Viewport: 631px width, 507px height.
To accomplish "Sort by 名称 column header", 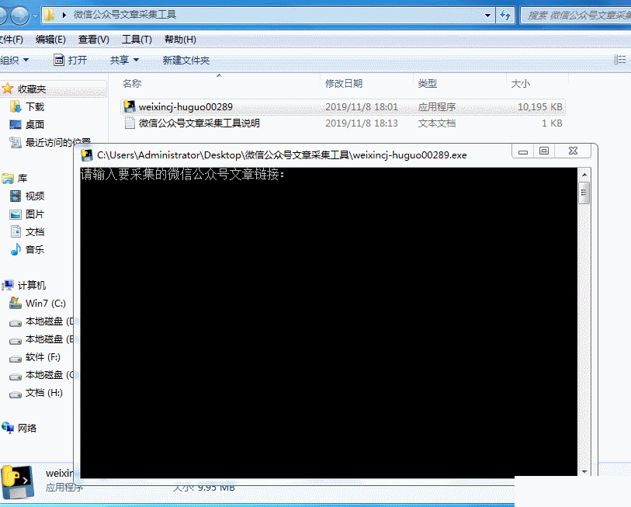I will (x=132, y=84).
